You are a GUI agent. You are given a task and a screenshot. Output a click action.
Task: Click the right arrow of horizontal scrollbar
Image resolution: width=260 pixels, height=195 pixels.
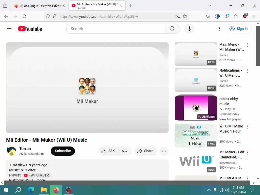[x=254, y=183]
